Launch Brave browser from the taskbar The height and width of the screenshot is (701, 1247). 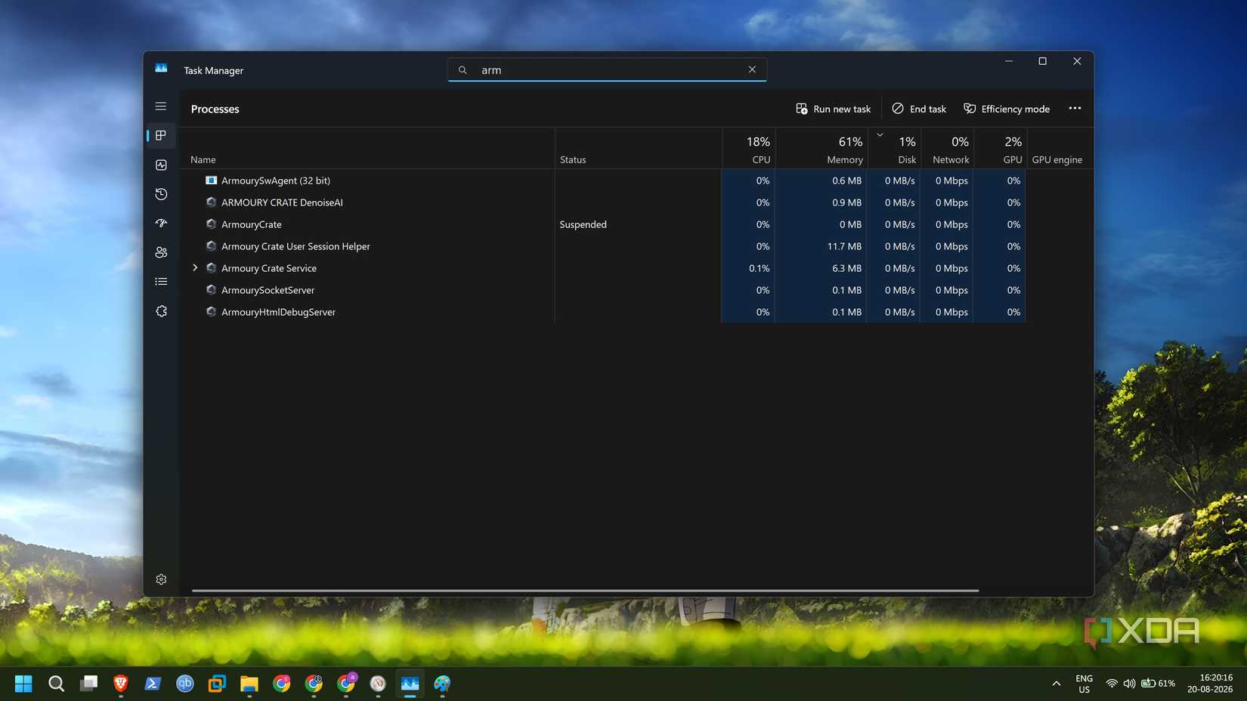tap(120, 684)
